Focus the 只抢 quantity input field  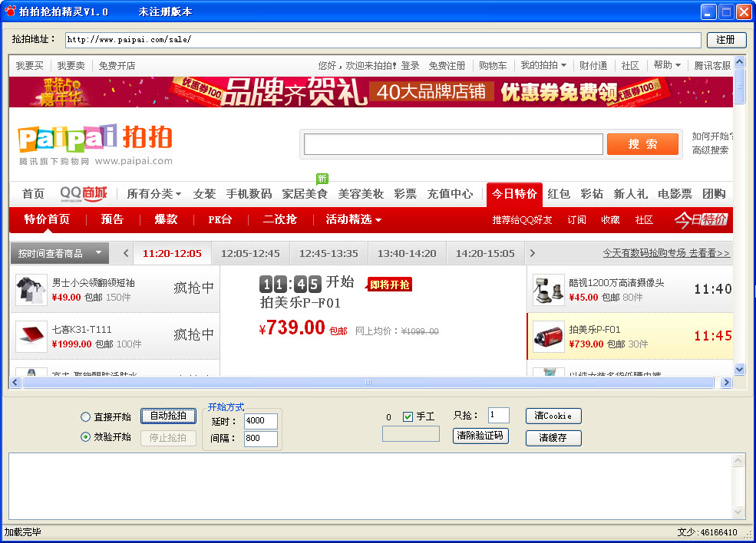[499, 416]
